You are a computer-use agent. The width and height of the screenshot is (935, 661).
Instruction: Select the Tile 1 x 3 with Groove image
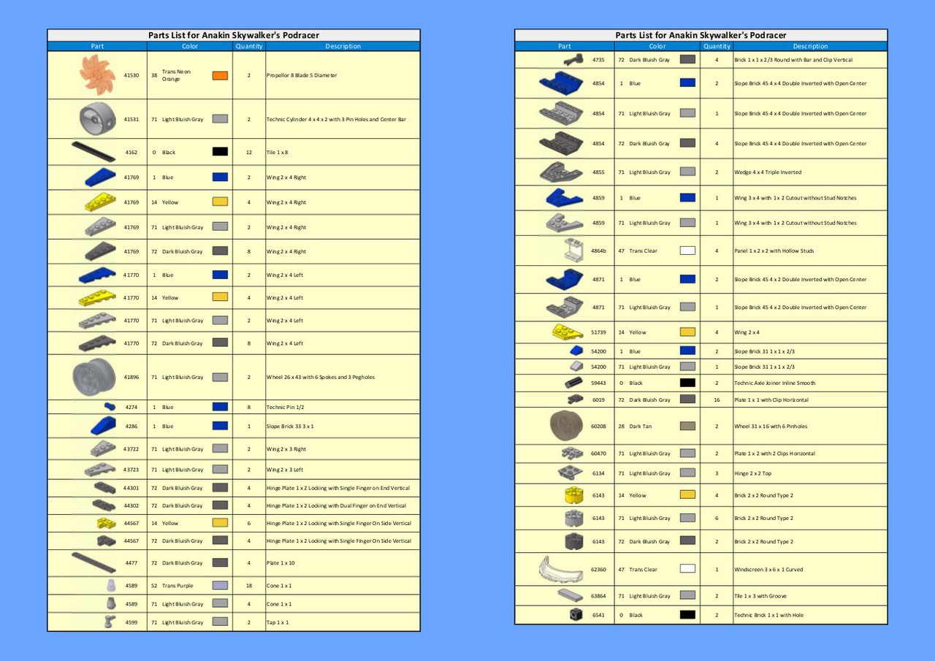coord(570,595)
